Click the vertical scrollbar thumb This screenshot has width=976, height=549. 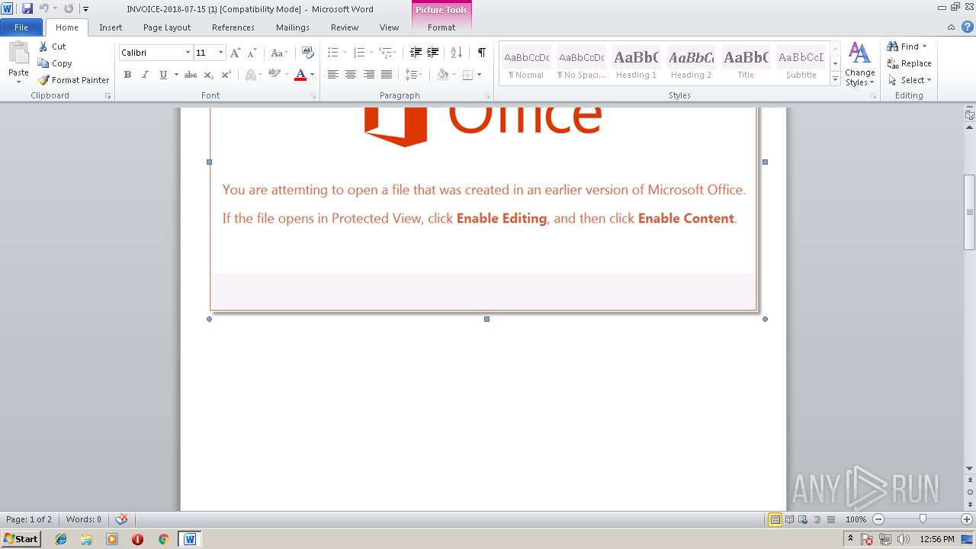pos(969,212)
